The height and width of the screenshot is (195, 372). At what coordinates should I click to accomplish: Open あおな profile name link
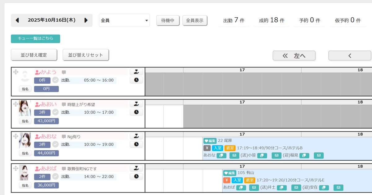46,137
